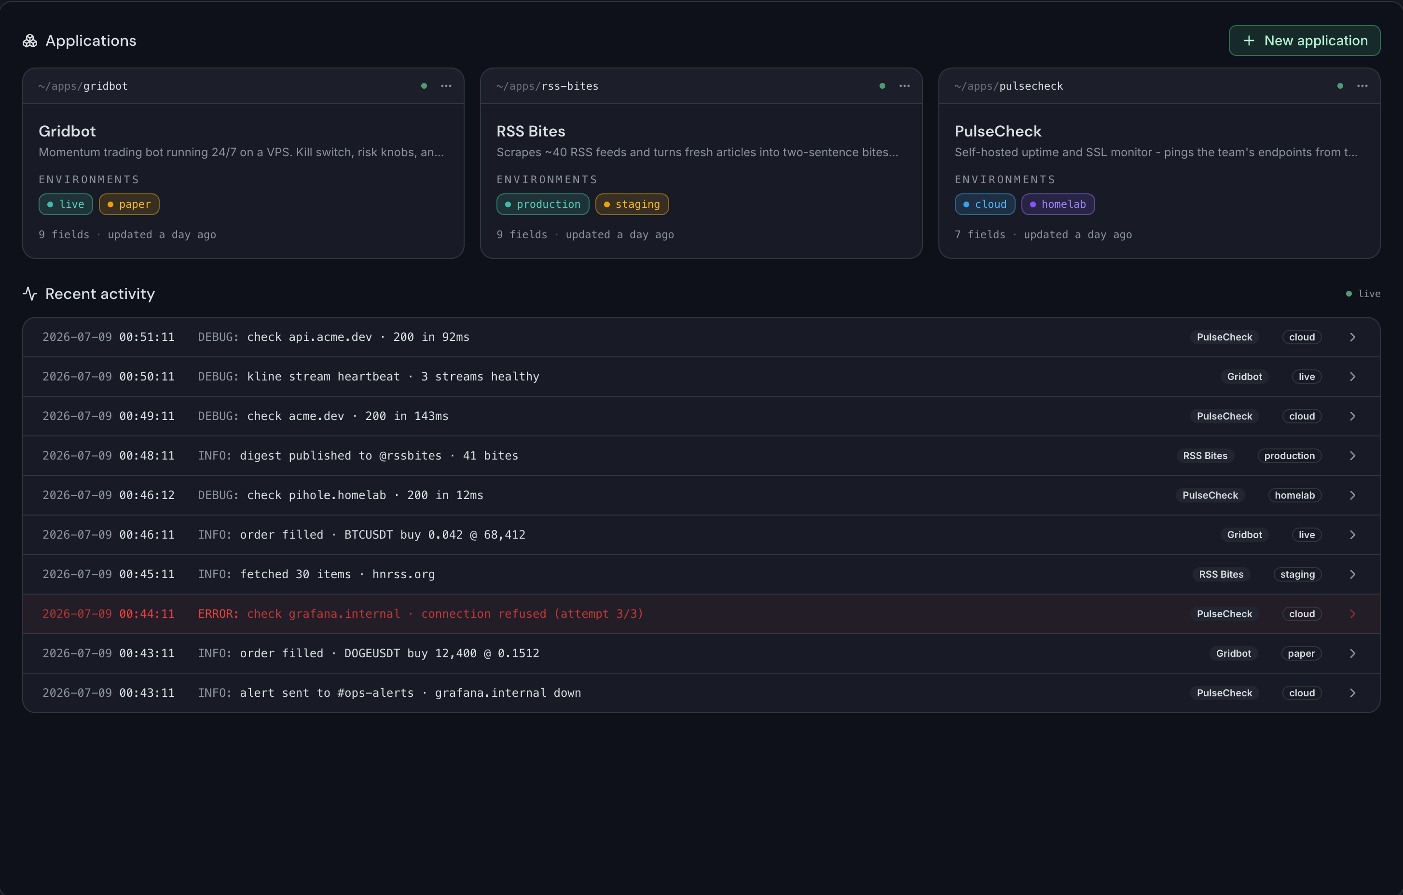Image resolution: width=1403 pixels, height=895 pixels.
Task: Click PulseCheck tag on the ERROR log row
Action: [x=1224, y=614]
